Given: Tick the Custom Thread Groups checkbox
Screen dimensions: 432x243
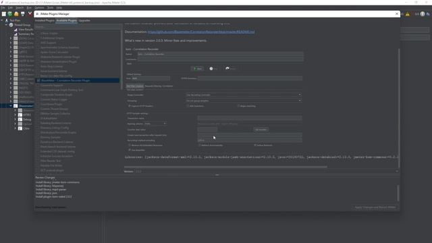Looking at the screenshot, I should click(38, 109).
